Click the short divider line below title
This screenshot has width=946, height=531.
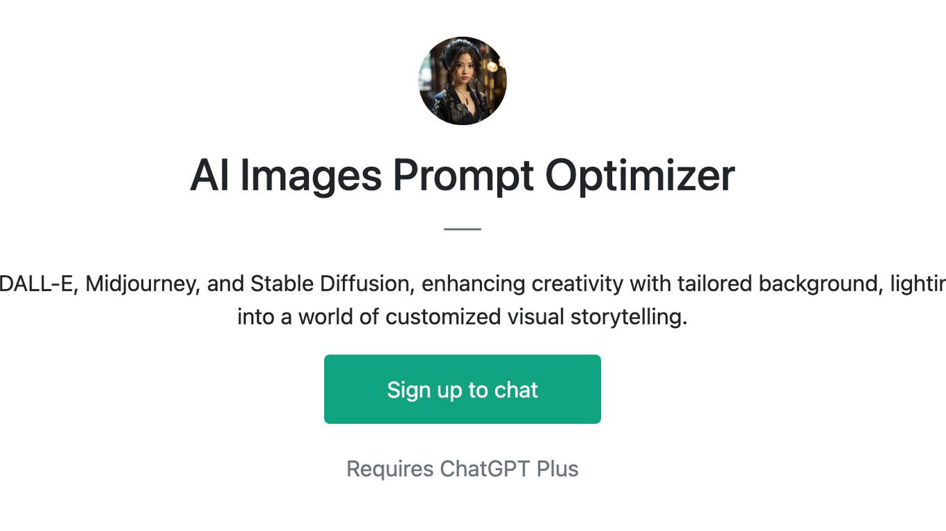click(463, 229)
